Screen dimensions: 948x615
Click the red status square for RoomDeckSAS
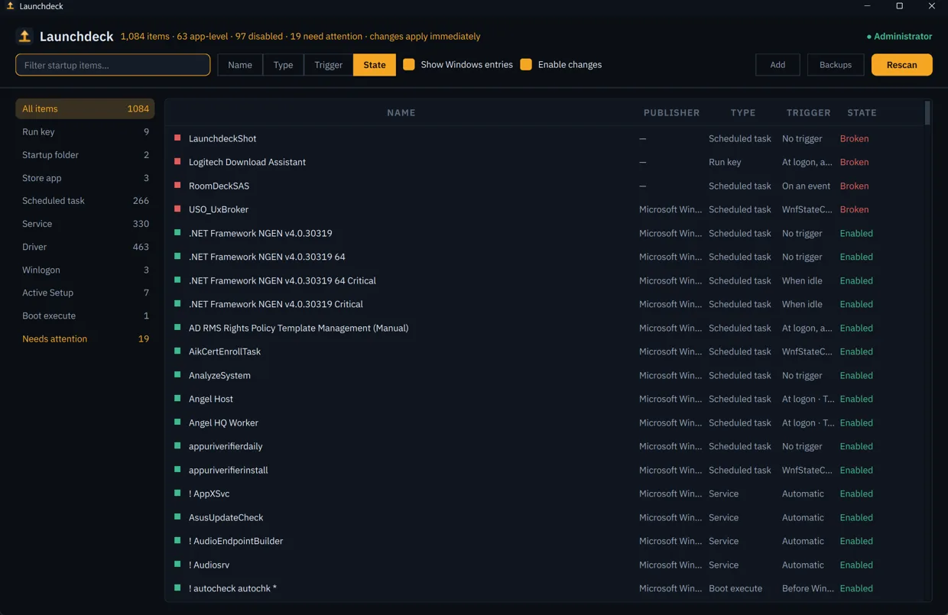click(177, 186)
